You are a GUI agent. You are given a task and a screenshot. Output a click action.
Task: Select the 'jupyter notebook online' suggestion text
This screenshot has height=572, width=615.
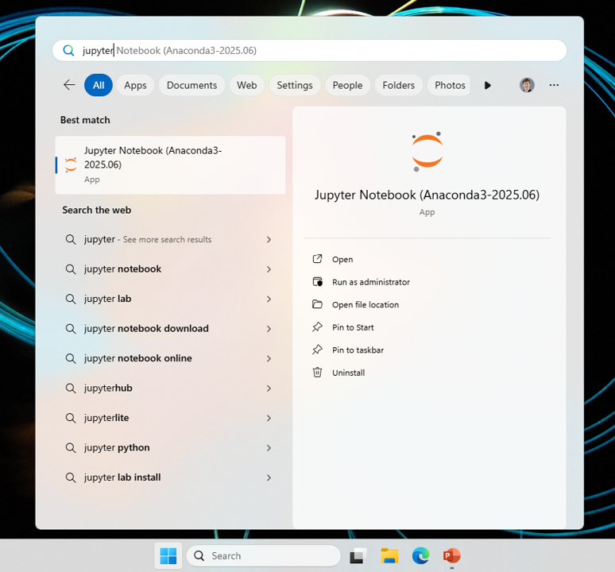[x=138, y=358]
